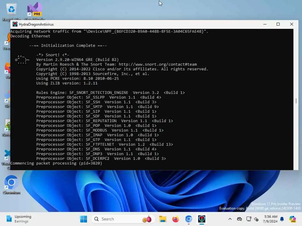Click the Copyright Cisco 2014-2022 line
Screen dimensions: 302x226
pyautogui.click(x=122, y=69)
